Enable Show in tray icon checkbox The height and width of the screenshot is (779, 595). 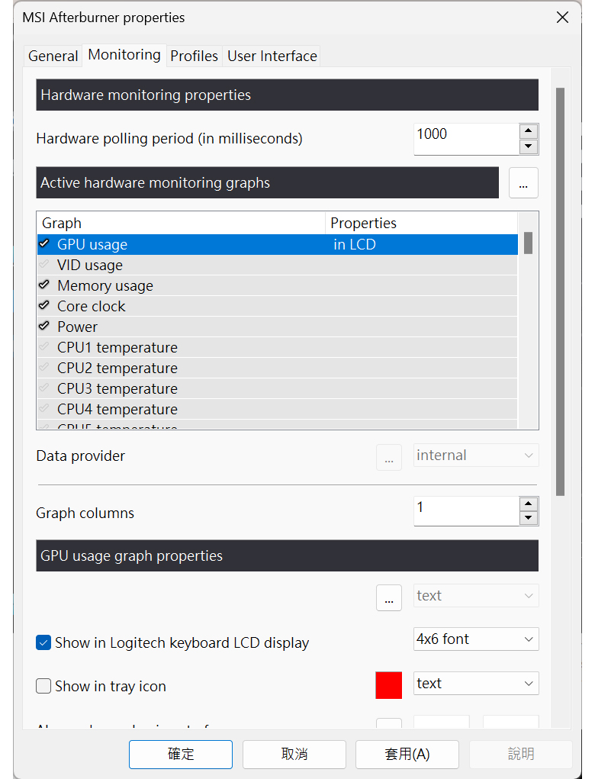tap(43, 686)
